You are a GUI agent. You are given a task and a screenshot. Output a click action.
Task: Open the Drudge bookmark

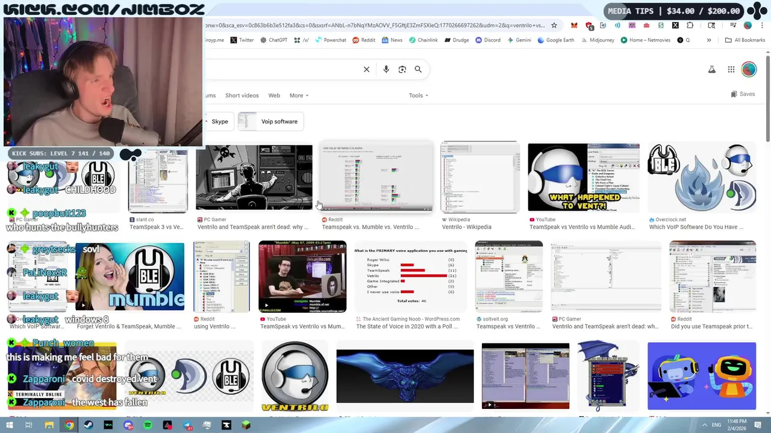(x=457, y=40)
